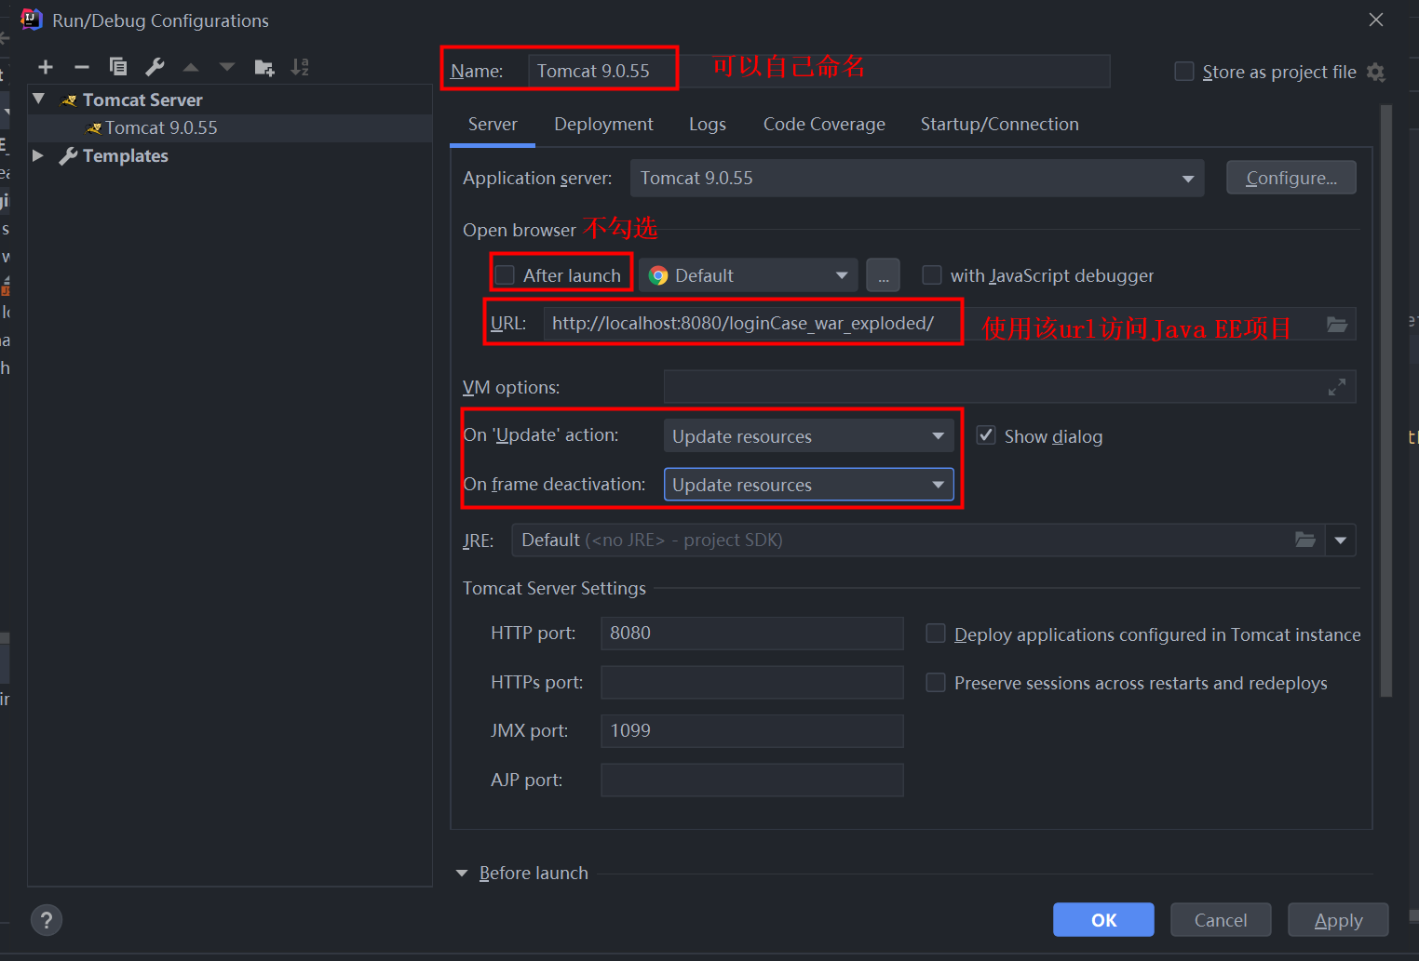
Task: Sort configurations alphabetically
Action: (x=300, y=67)
